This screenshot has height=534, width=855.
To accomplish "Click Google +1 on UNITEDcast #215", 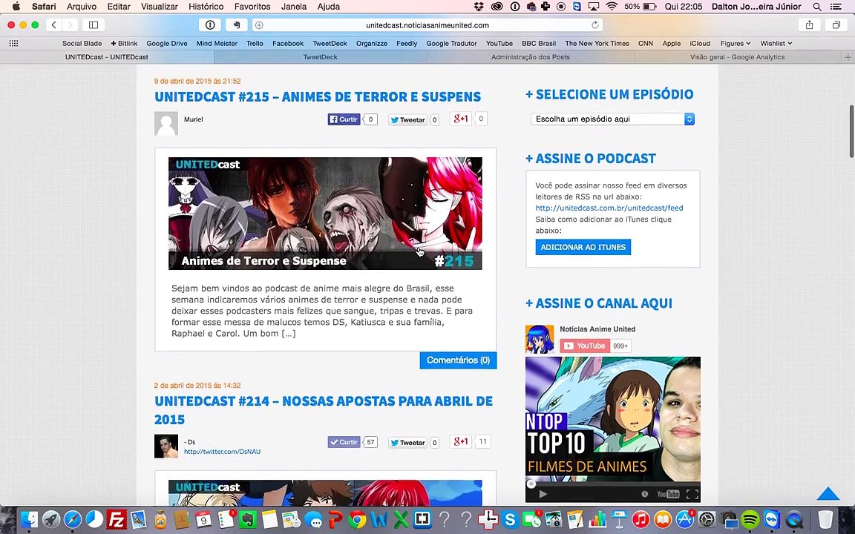I will [460, 119].
